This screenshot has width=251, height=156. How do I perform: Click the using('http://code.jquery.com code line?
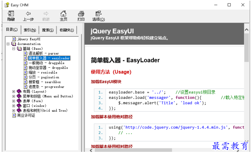[176, 127]
